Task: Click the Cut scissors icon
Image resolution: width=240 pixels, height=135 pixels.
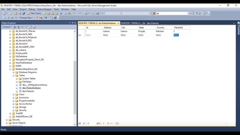Action: 61,13
